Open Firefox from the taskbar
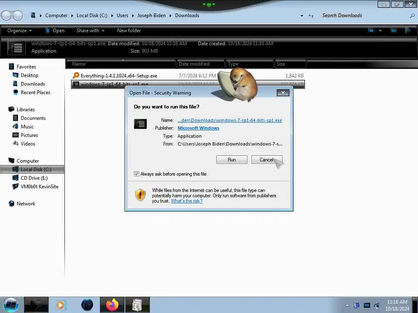The width and height of the screenshot is (418, 313). point(112,305)
